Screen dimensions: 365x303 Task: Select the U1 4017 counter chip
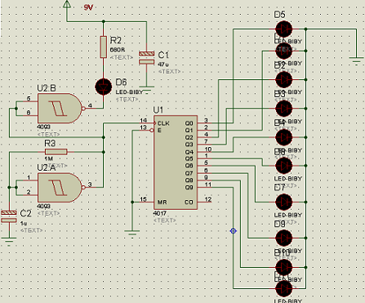tap(176, 163)
